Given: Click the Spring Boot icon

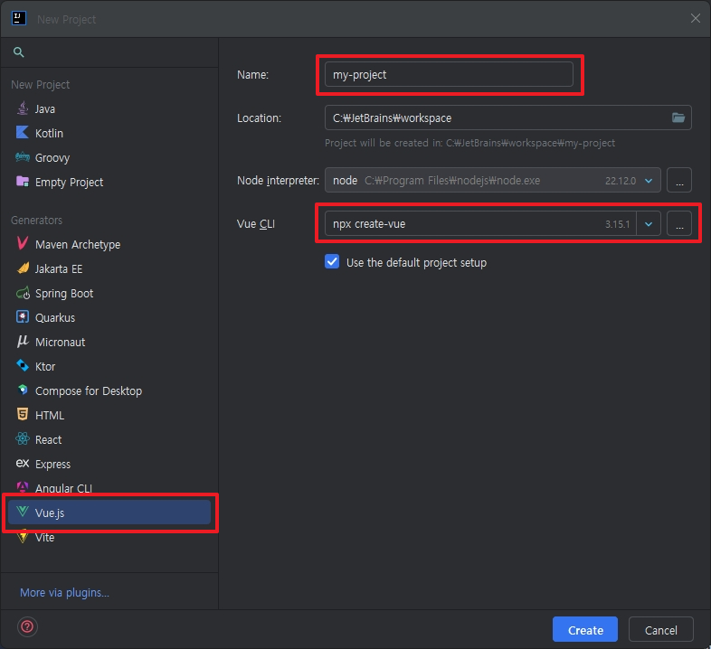Looking at the screenshot, I should (23, 293).
